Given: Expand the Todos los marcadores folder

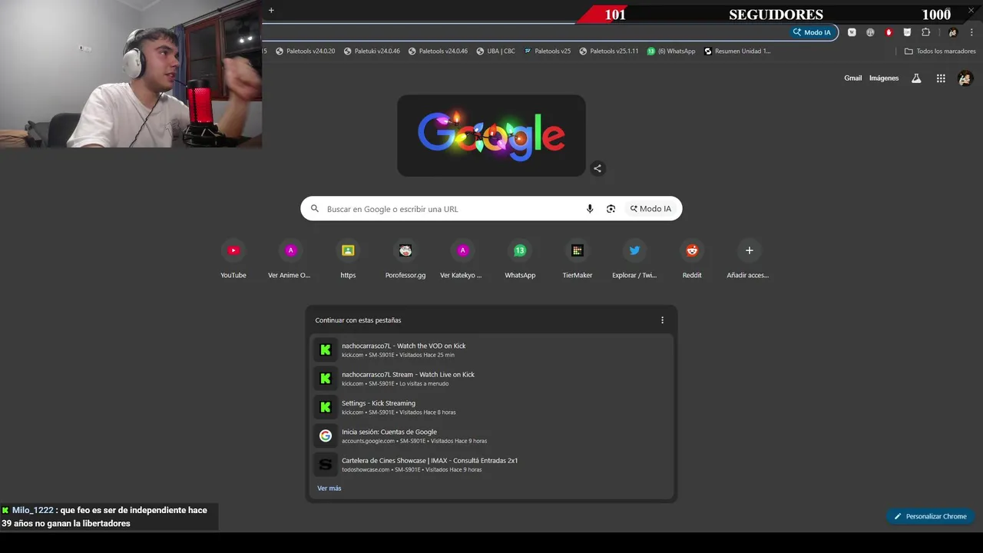Looking at the screenshot, I should pyautogui.click(x=940, y=51).
